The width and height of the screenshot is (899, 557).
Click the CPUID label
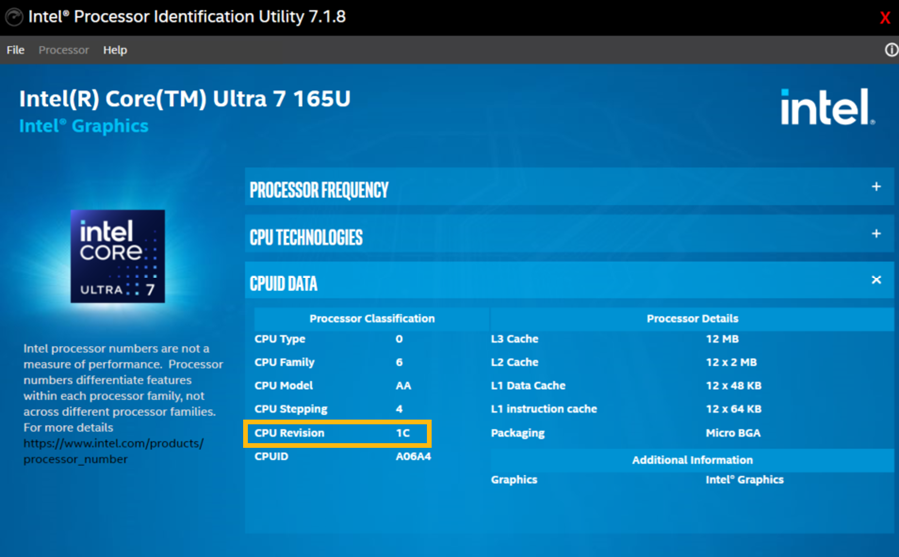coord(271,457)
